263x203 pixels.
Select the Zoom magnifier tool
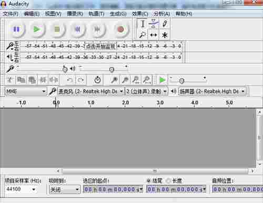(x=143, y=35)
